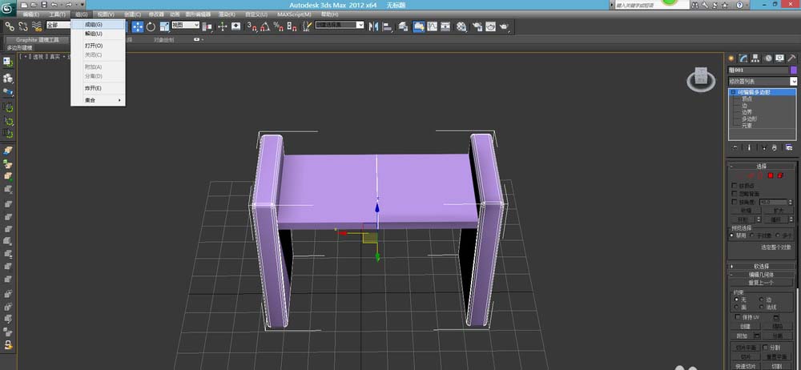This screenshot has width=801, height=370.
Task: Click the 3ds Max application logo button
Action: (x=8, y=9)
